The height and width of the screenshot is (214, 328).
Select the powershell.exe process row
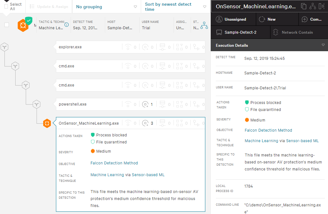tap(131, 104)
